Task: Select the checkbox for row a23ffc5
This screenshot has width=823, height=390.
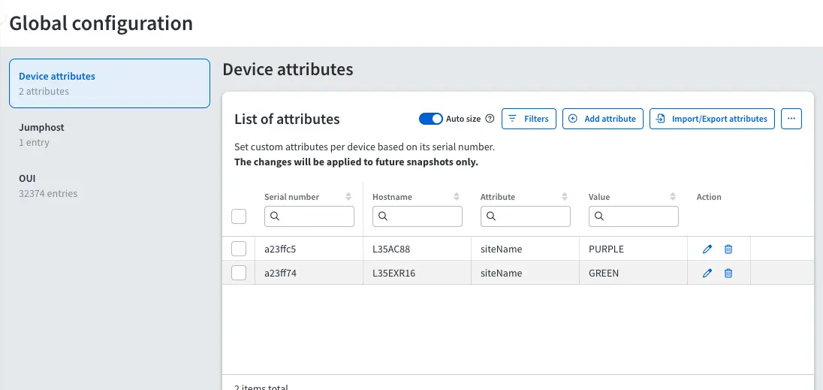Action: click(239, 249)
